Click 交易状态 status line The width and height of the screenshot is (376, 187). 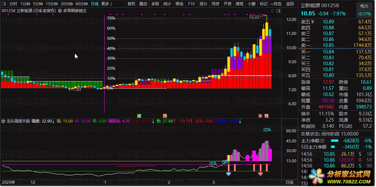click(330, 134)
